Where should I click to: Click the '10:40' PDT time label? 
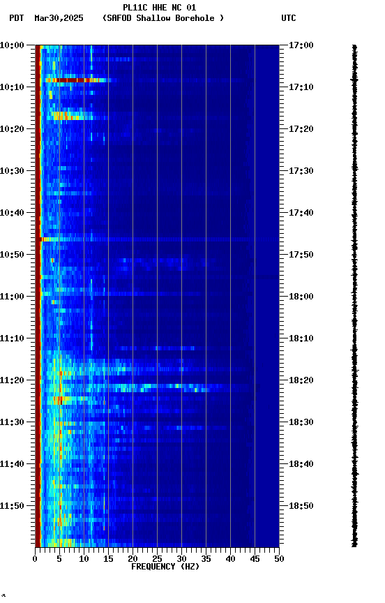point(12,213)
